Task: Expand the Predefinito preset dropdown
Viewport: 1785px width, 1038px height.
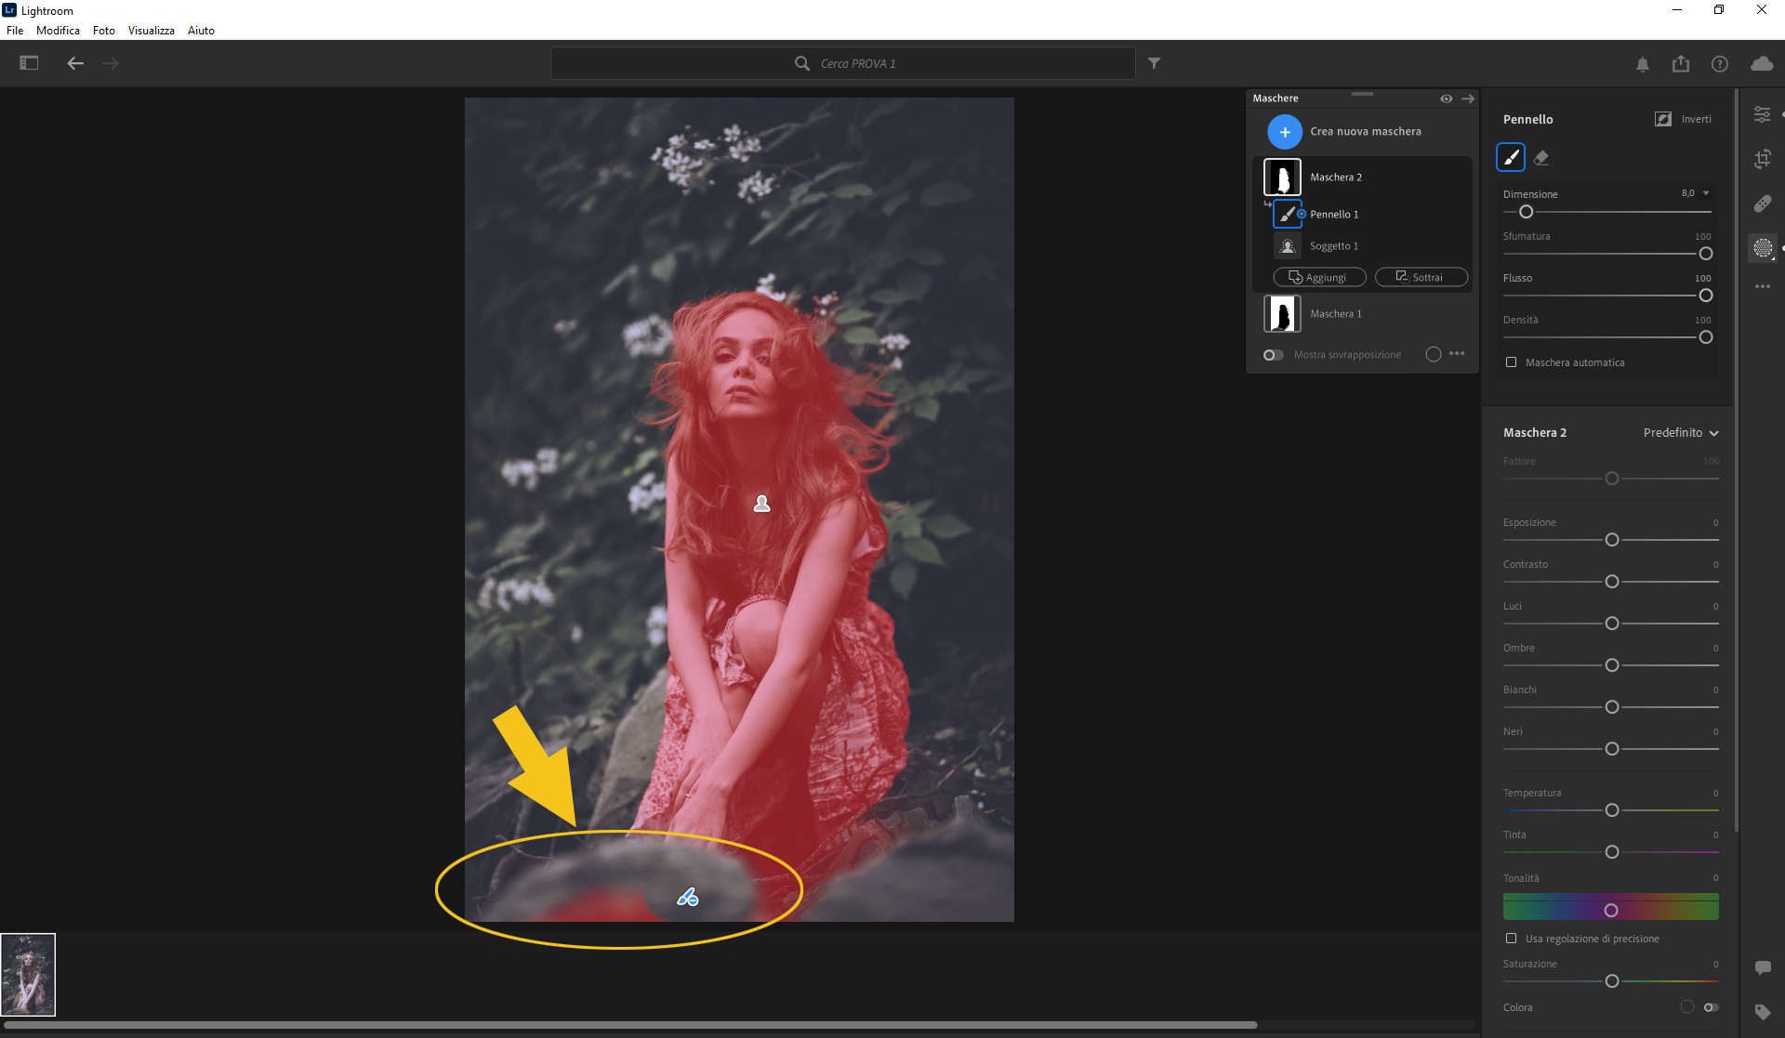Action: point(1681,433)
